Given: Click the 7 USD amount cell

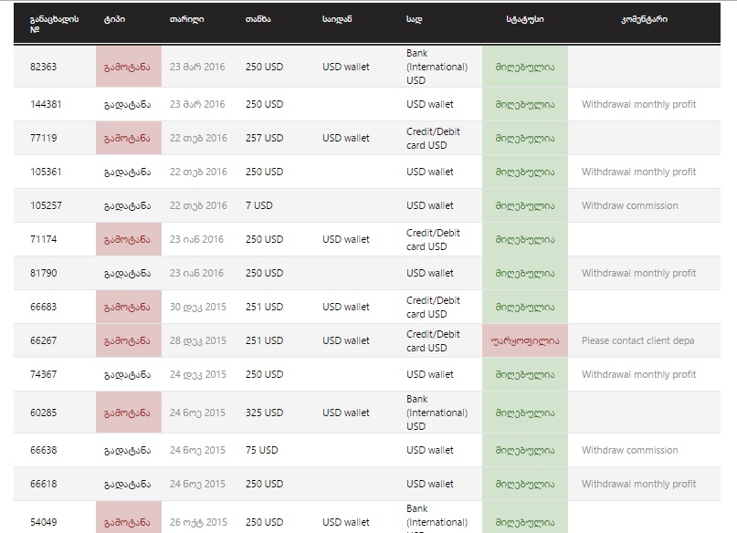Looking at the screenshot, I should 258,205.
